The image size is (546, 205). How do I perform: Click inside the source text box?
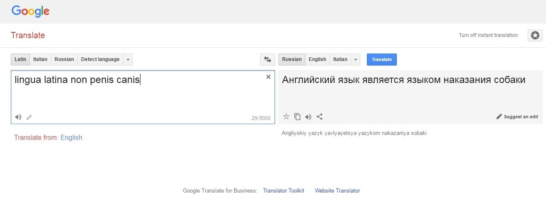pyautogui.click(x=143, y=97)
